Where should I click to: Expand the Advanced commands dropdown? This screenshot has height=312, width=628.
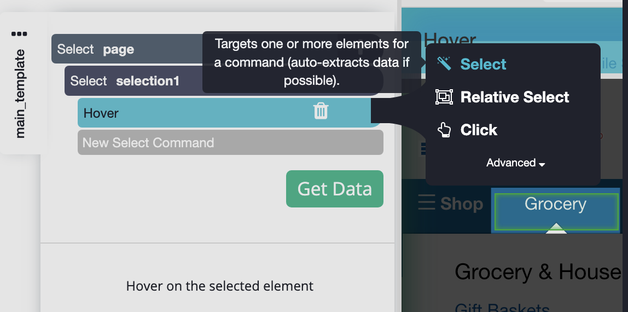(x=515, y=163)
